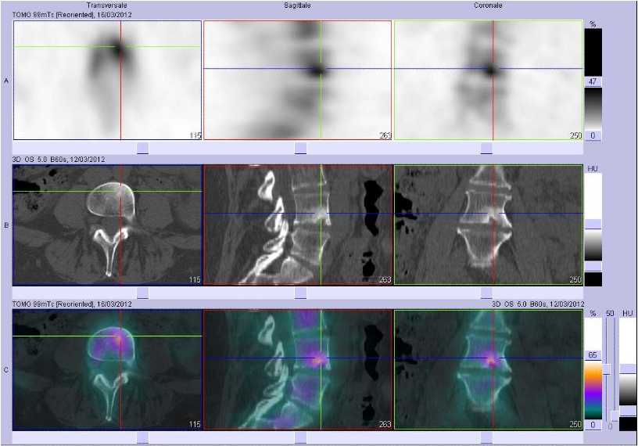This screenshot has height=446, width=638.
Task: Select the transversal SPECT view in row A
Action: (107, 81)
